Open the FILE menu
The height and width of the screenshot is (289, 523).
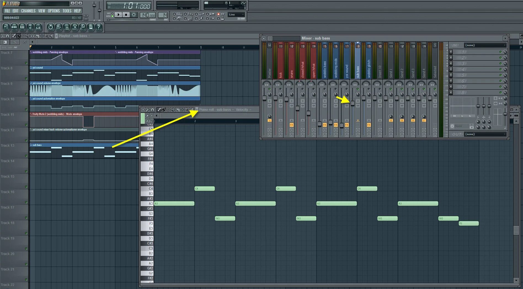point(7,11)
